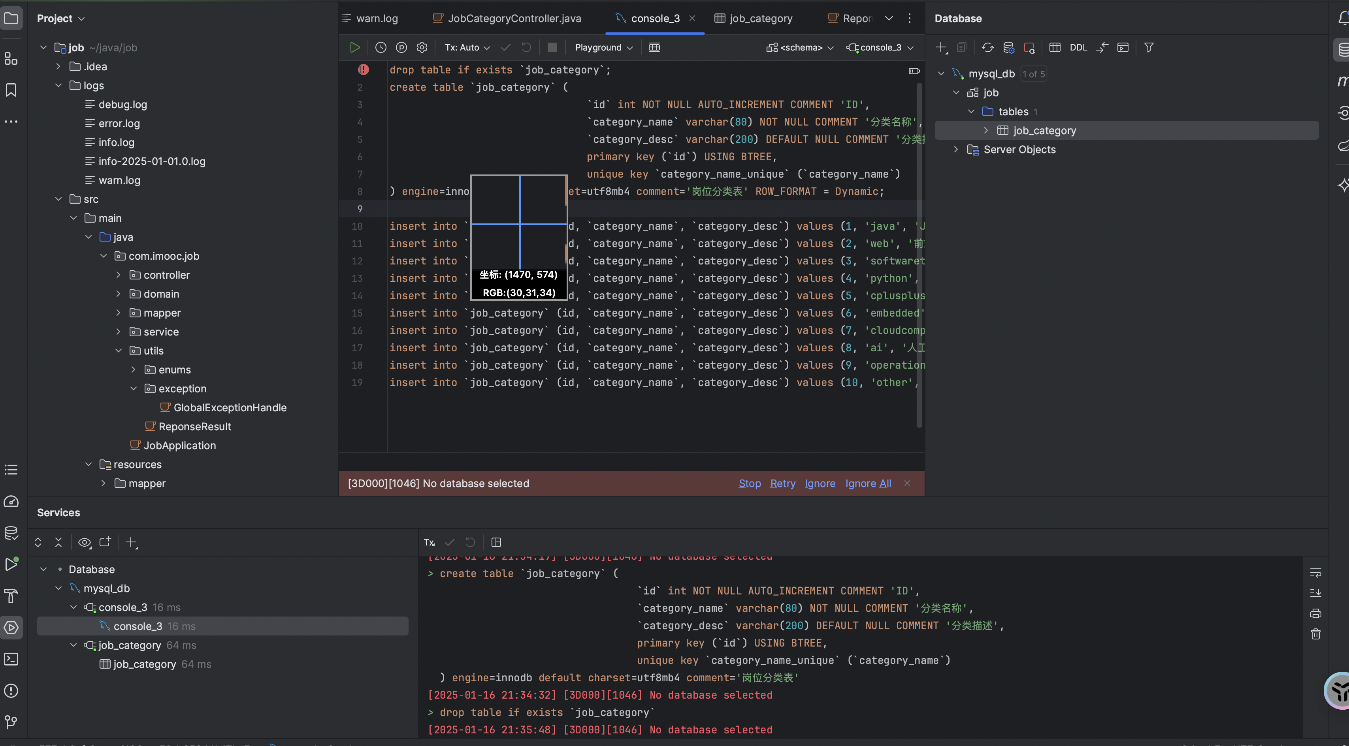Add a new data source with the plus icon

[941, 48]
